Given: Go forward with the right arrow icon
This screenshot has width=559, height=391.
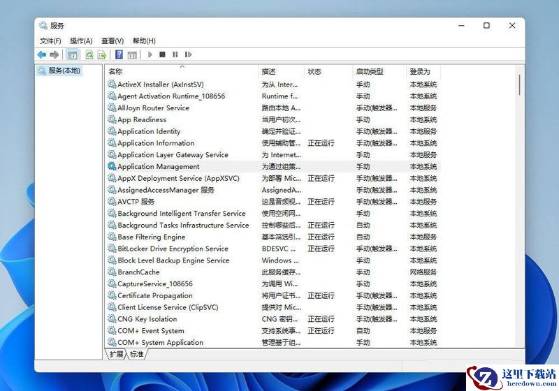Looking at the screenshot, I should pyautogui.click(x=55, y=54).
